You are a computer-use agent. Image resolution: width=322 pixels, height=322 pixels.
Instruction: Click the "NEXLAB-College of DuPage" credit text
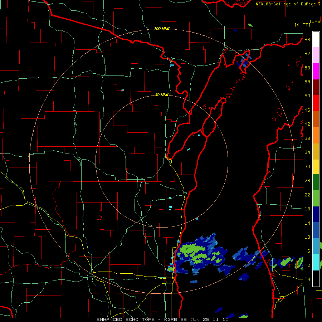point(286,4)
